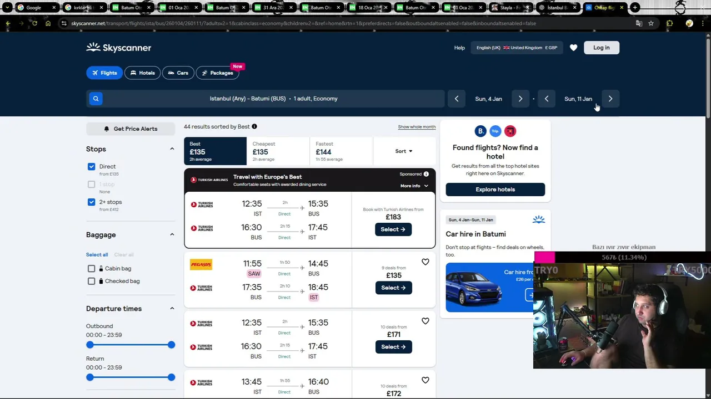Select the Best £135 sorting tab
Image resolution: width=711 pixels, height=399 pixels.
215,151
